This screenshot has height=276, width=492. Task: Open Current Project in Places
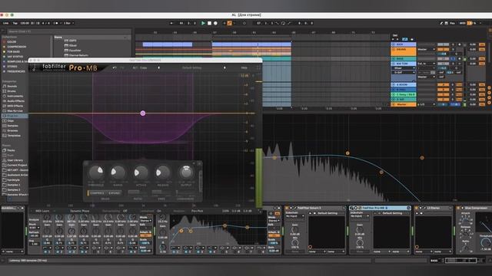pos(17,166)
